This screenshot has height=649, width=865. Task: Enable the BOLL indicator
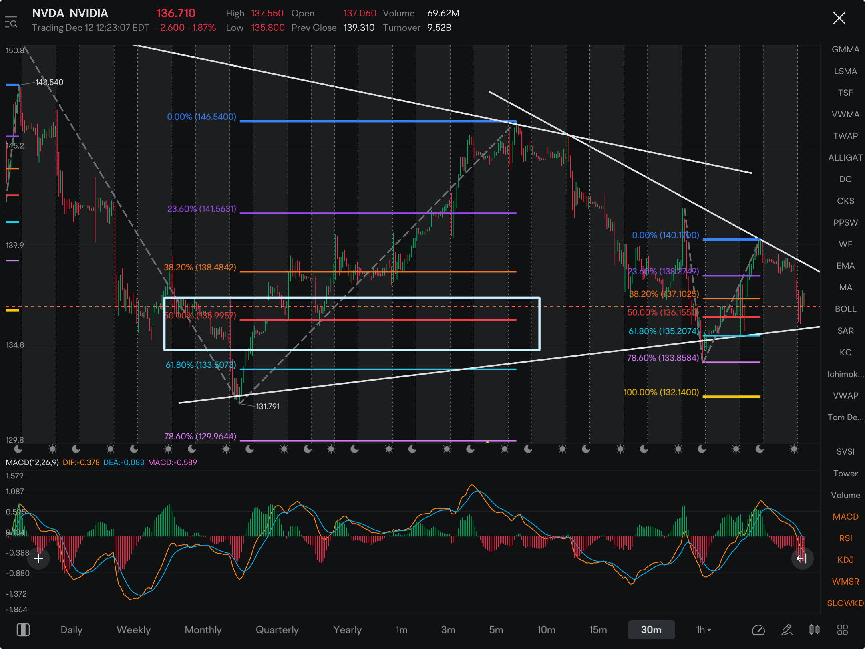tap(845, 309)
